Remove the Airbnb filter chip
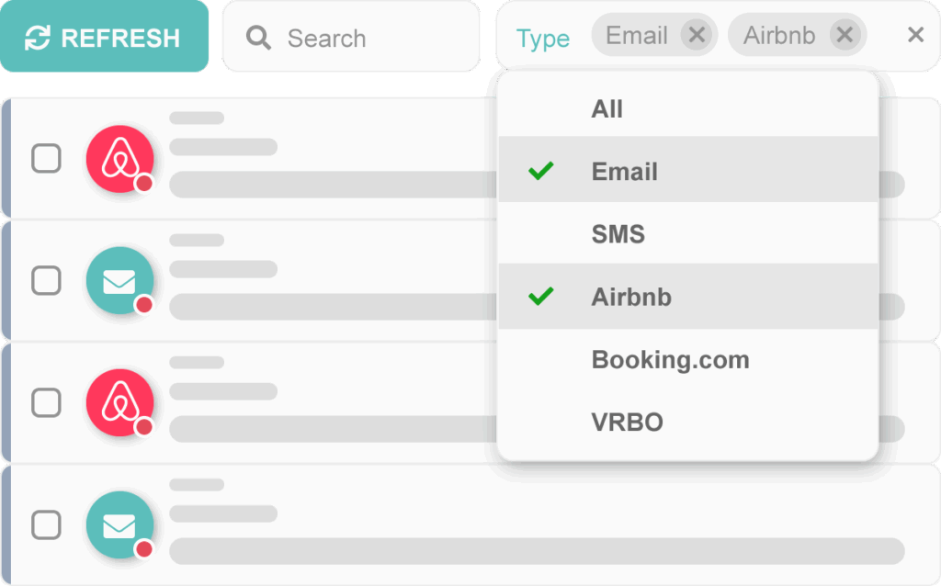 click(845, 36)
